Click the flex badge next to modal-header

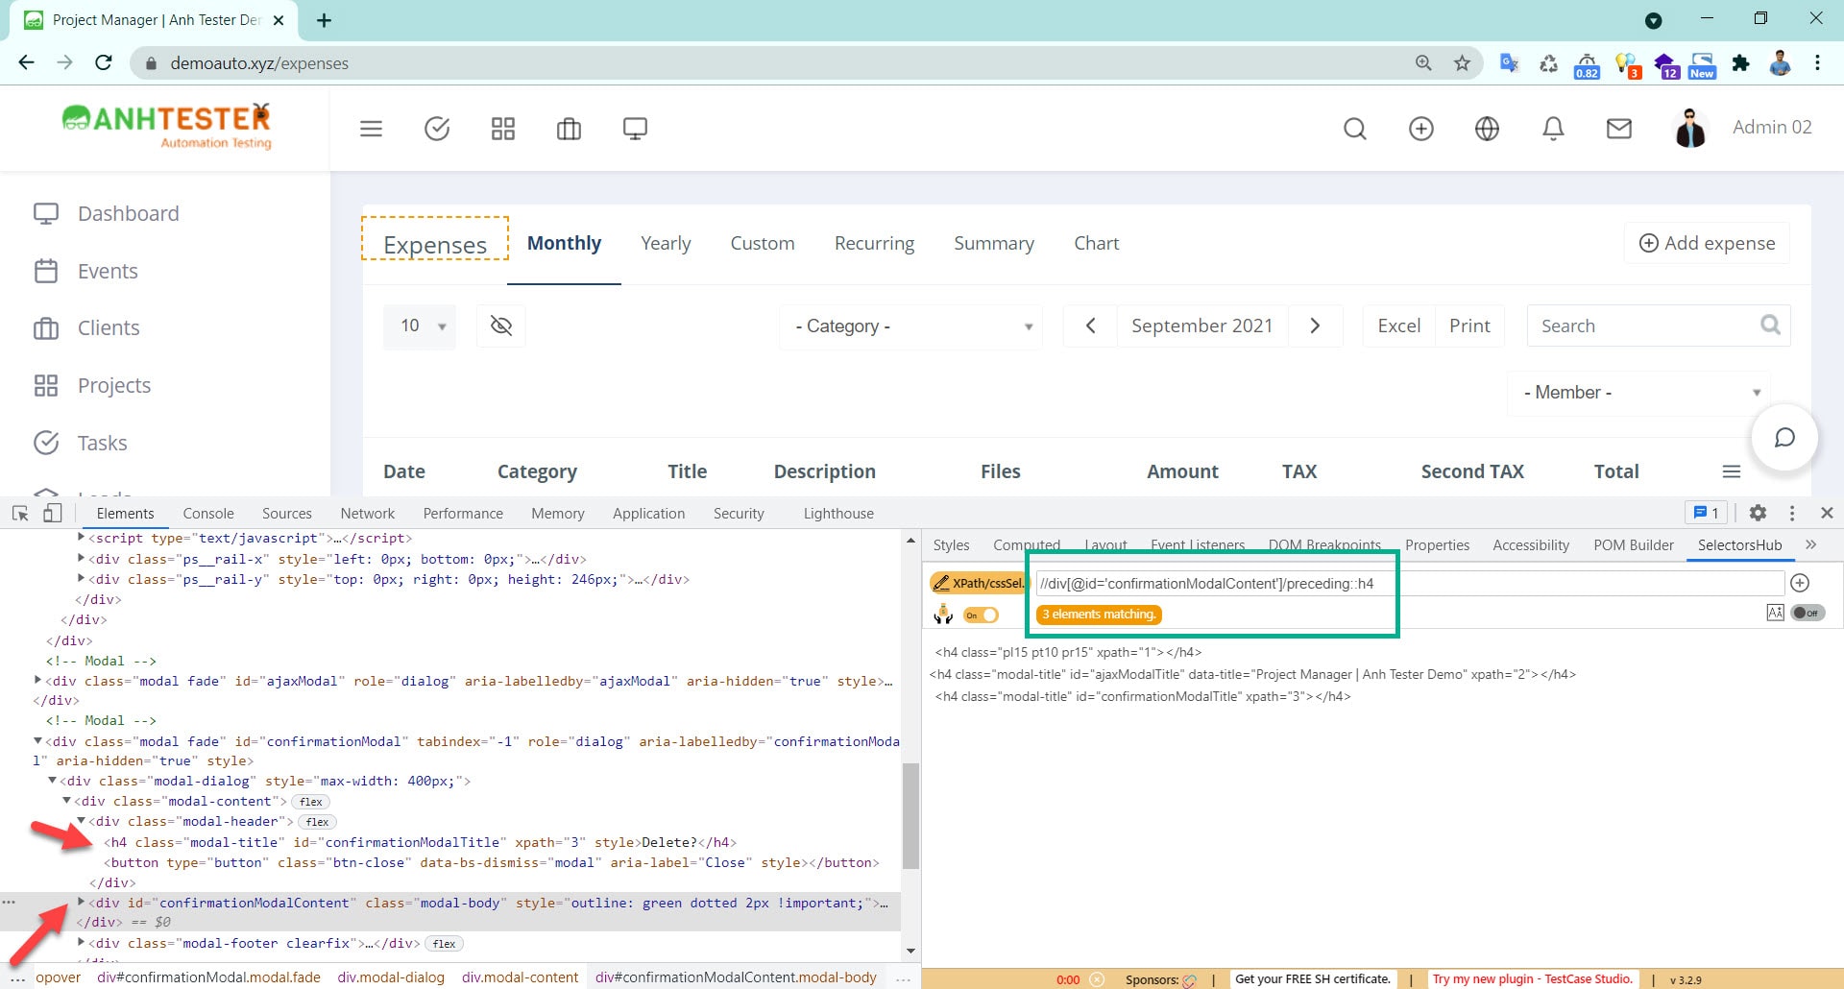coord(318,822)
